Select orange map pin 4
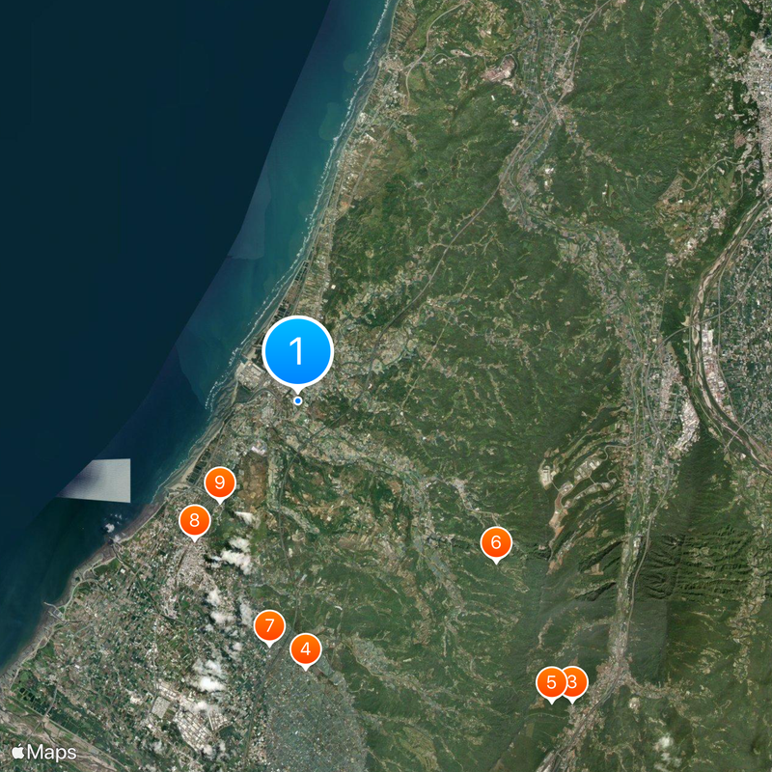Viewport: 772px width, 772px height. (x=305, y=649)
